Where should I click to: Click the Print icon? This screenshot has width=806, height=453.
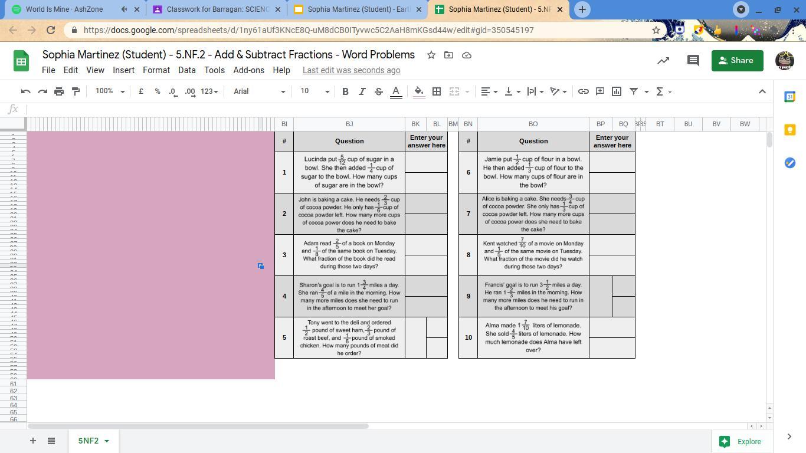pos(59,91)
